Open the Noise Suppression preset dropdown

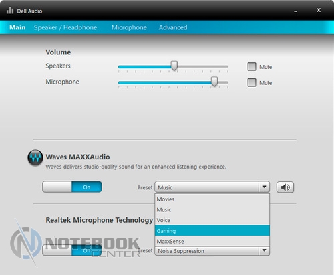click(212, 251)
